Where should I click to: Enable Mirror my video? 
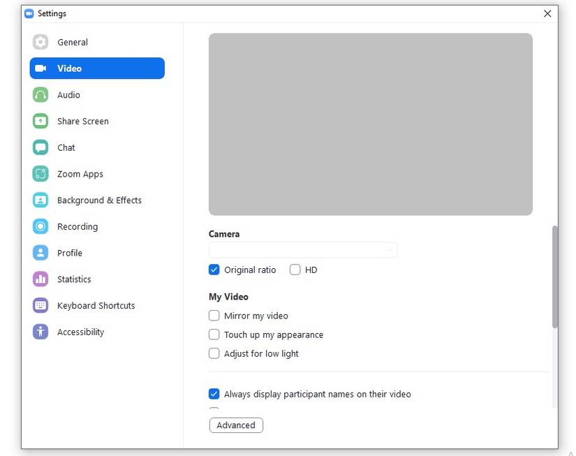pos(214,316)
